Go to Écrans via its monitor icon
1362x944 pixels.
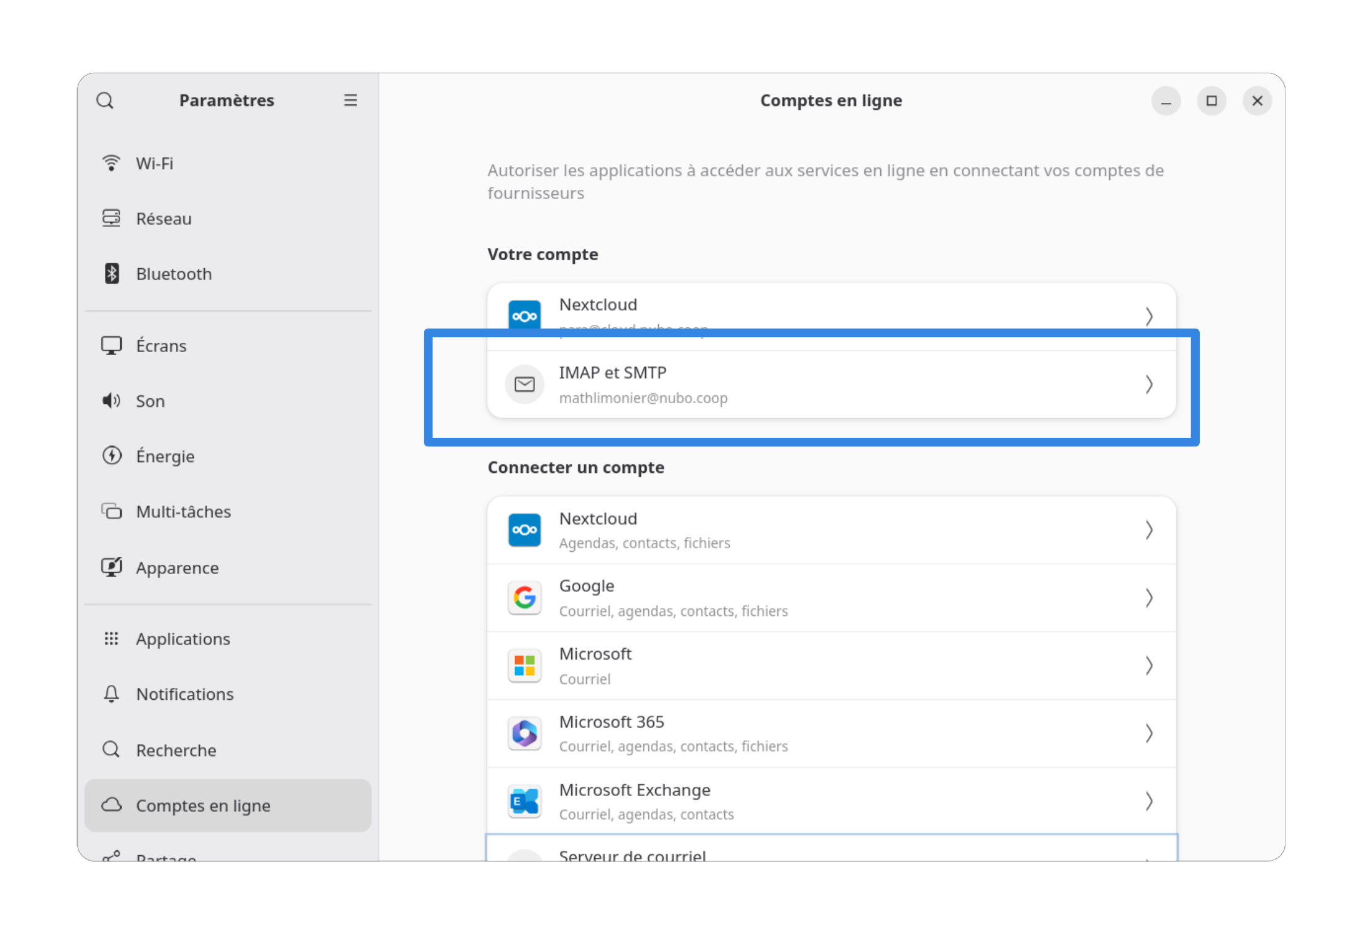111,345
